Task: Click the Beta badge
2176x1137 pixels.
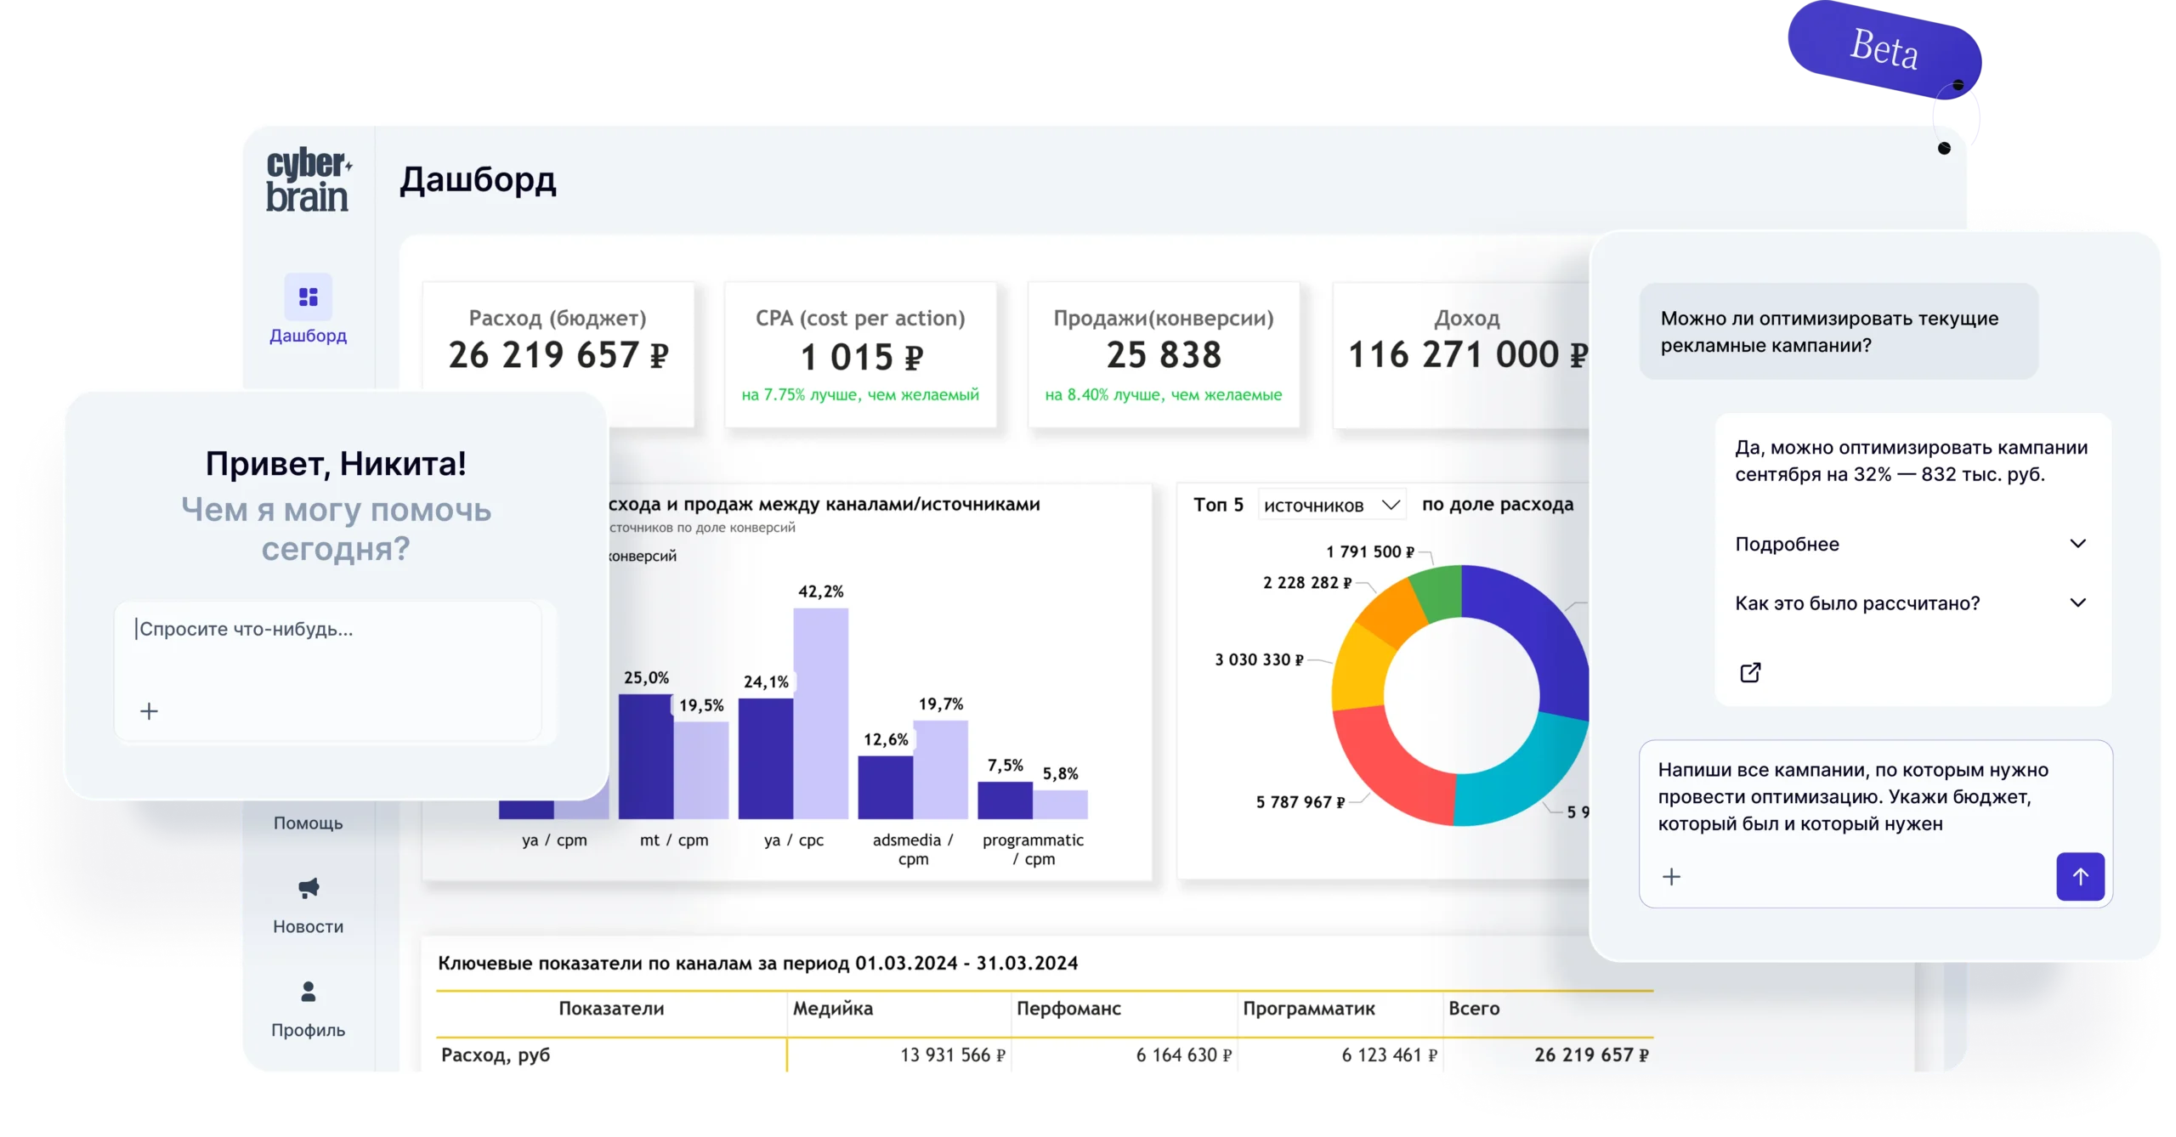Action: tap(1884, 49)
